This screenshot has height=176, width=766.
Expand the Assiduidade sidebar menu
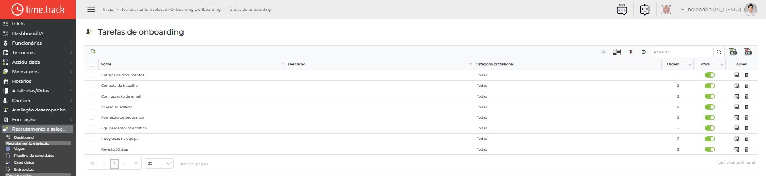pyautogui.click(x=38, y=62)
